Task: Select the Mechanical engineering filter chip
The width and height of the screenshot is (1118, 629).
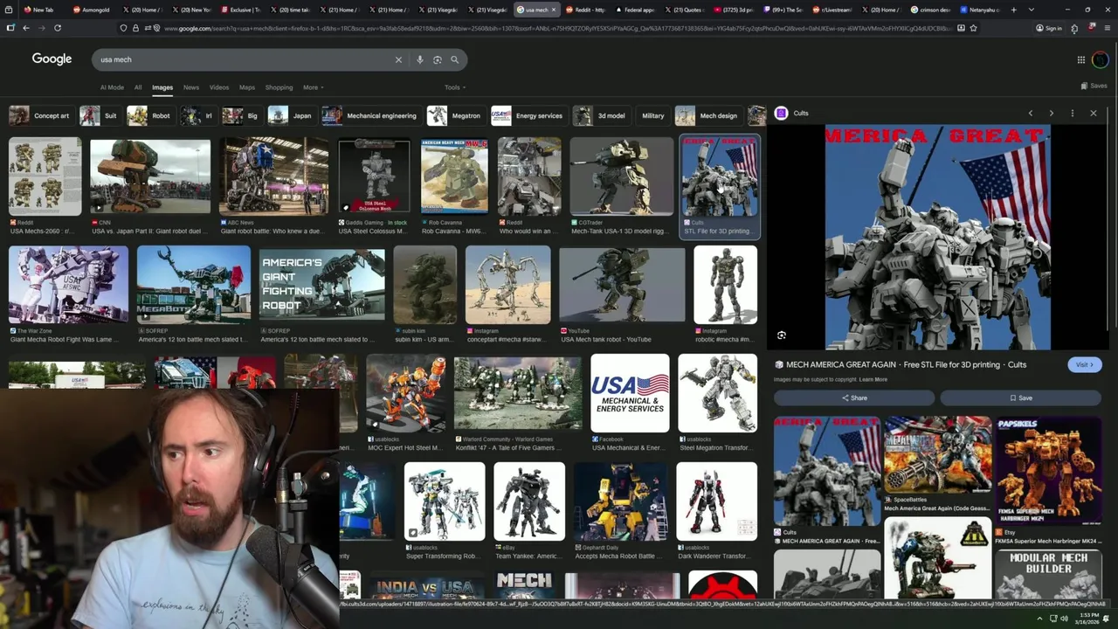Action: tap(370, 115)
